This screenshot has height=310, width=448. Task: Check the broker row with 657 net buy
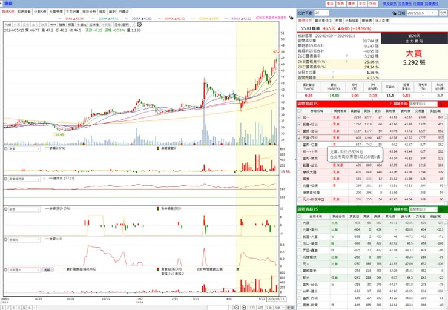(x=299, y=145)
